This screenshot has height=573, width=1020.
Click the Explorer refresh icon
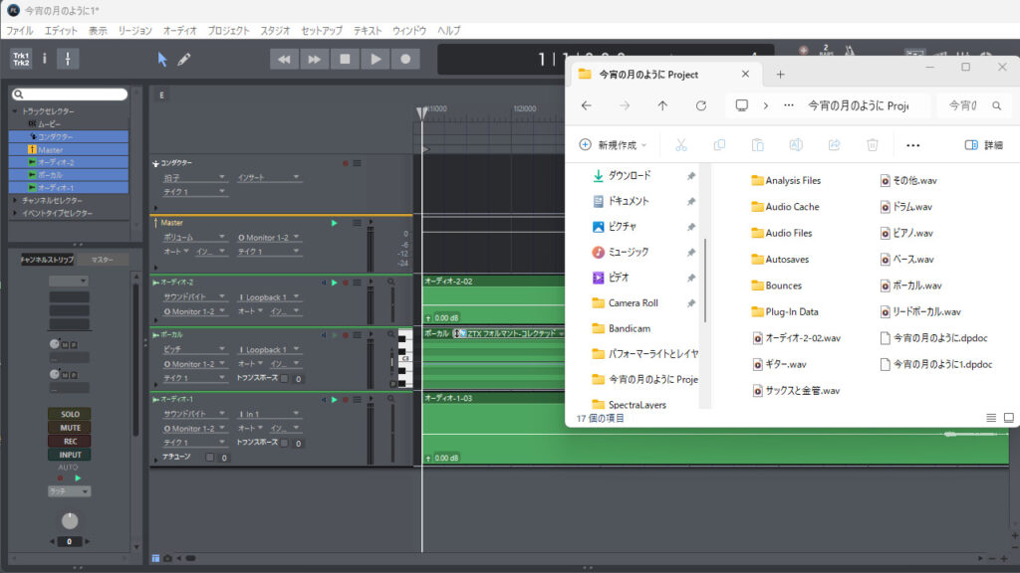coord(701,105)
